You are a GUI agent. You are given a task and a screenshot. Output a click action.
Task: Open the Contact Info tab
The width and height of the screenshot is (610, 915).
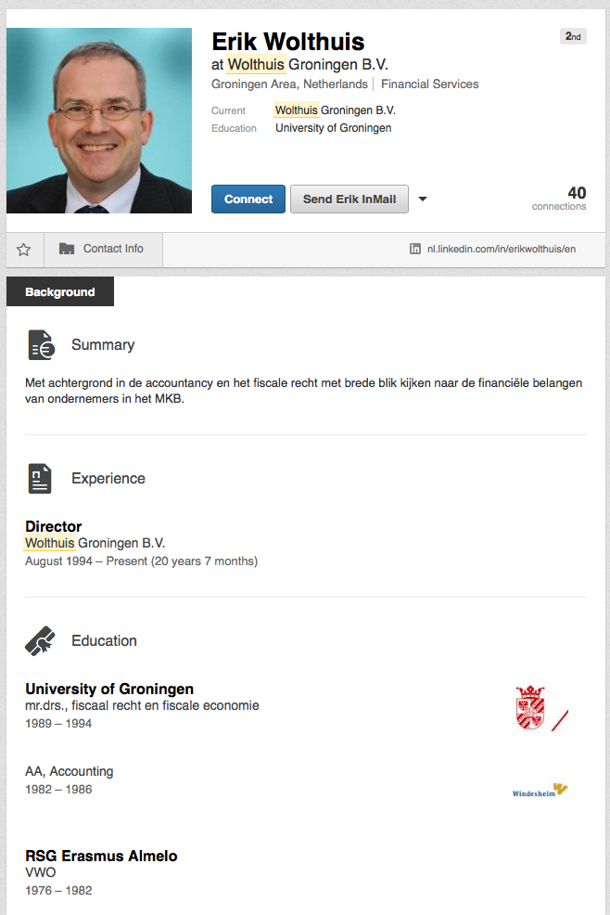[x=103, y=249]
